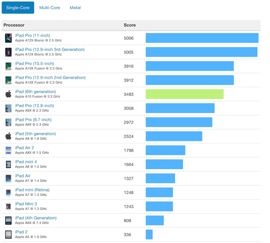The height and width of the screenshot is (243, 270).
Task: Click Apple logo icon for iPad 6th generation
Action: coord(8,94)
